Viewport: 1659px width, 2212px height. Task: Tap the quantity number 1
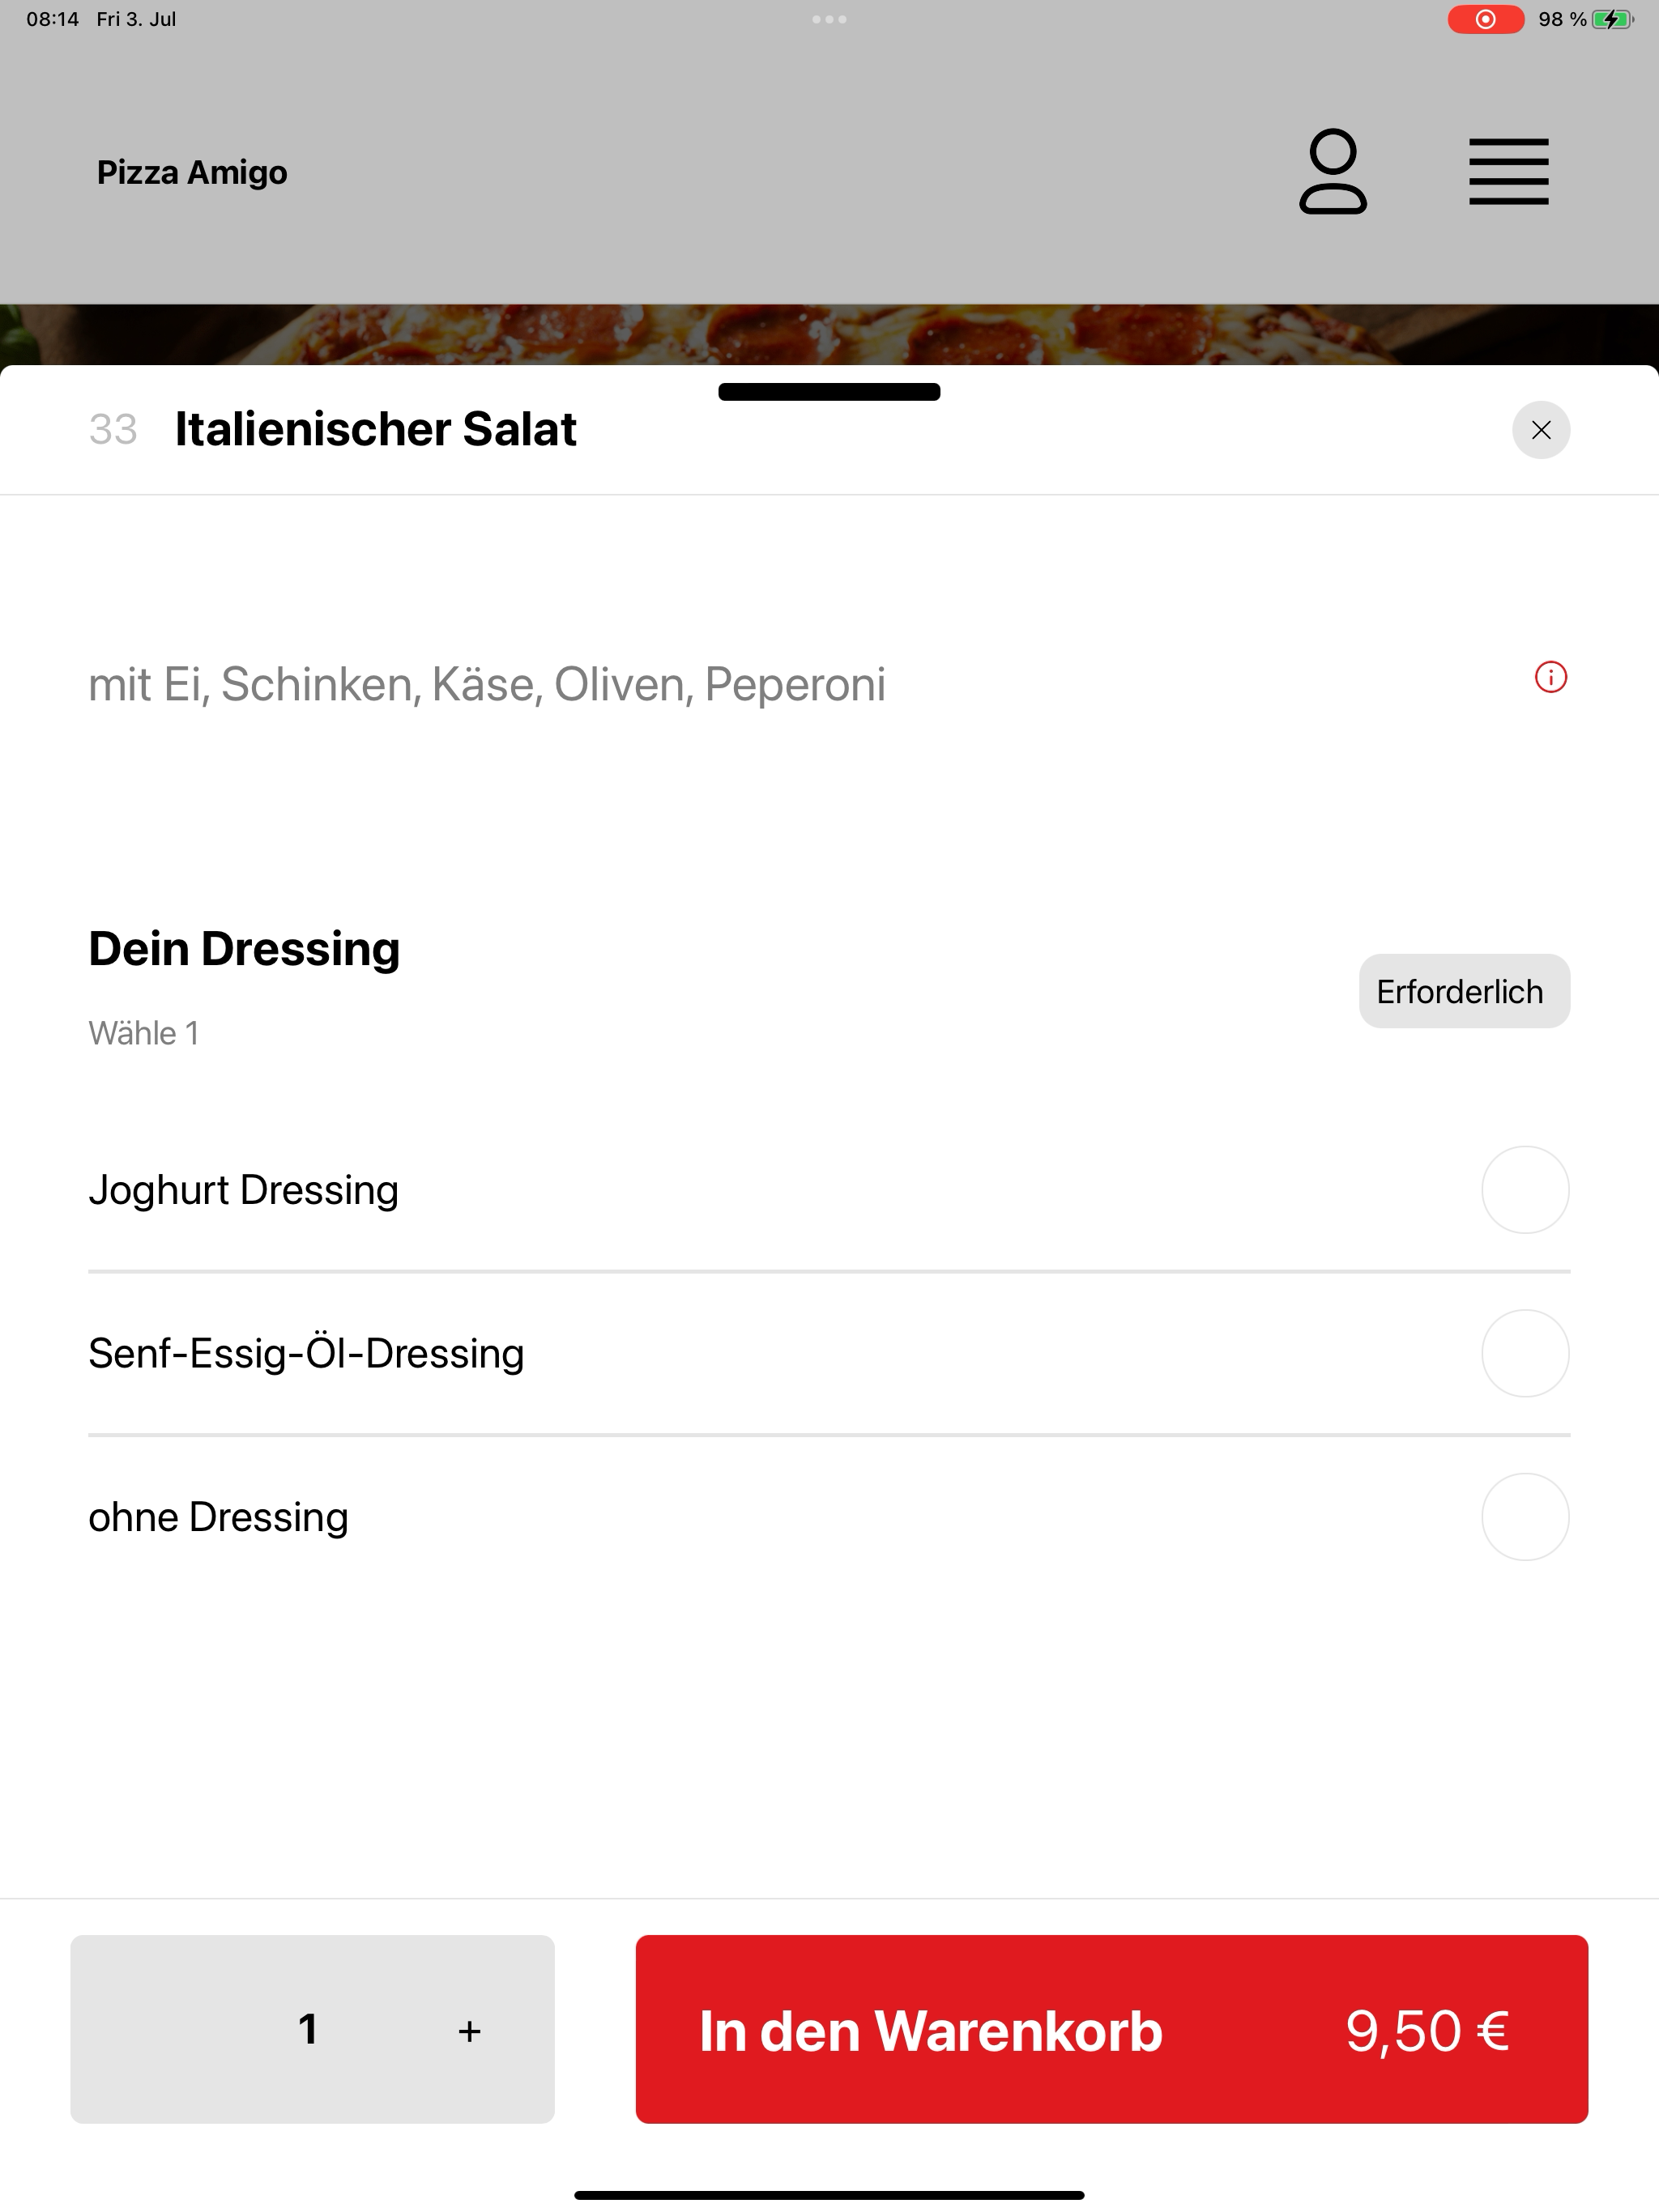click(x=308, y=2029)
